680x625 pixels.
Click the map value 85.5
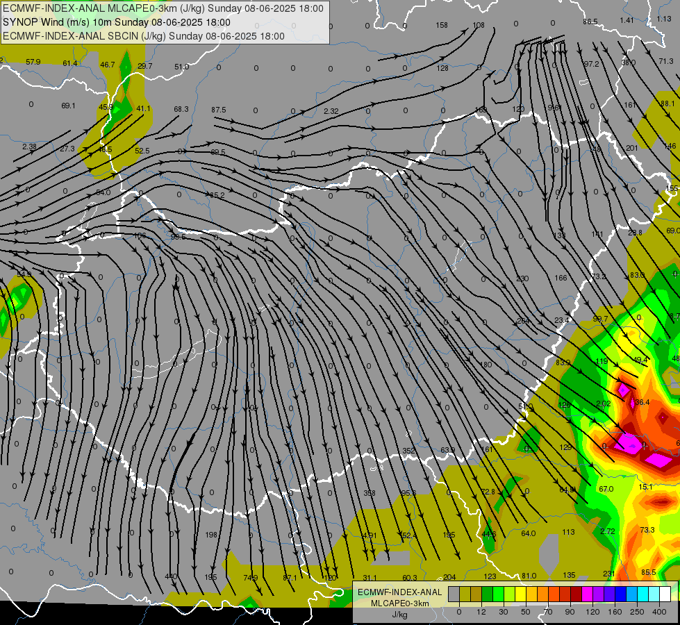point(648,572)
